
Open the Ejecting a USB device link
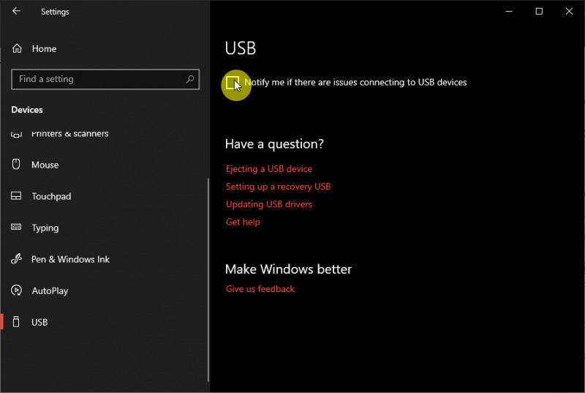[268, 169]
